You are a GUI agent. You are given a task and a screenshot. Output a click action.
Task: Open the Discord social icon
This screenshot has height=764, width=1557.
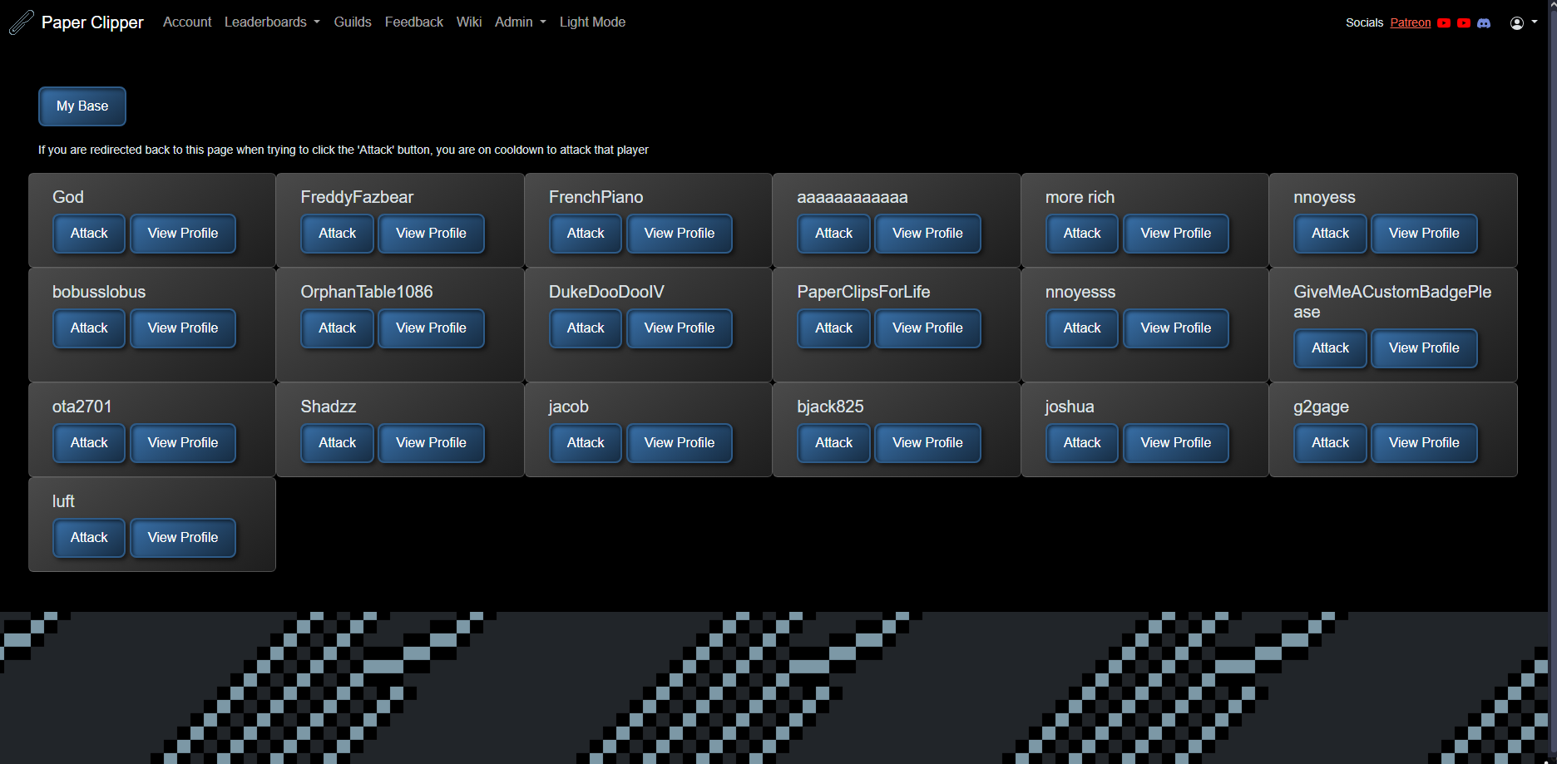coord(1484,23)
